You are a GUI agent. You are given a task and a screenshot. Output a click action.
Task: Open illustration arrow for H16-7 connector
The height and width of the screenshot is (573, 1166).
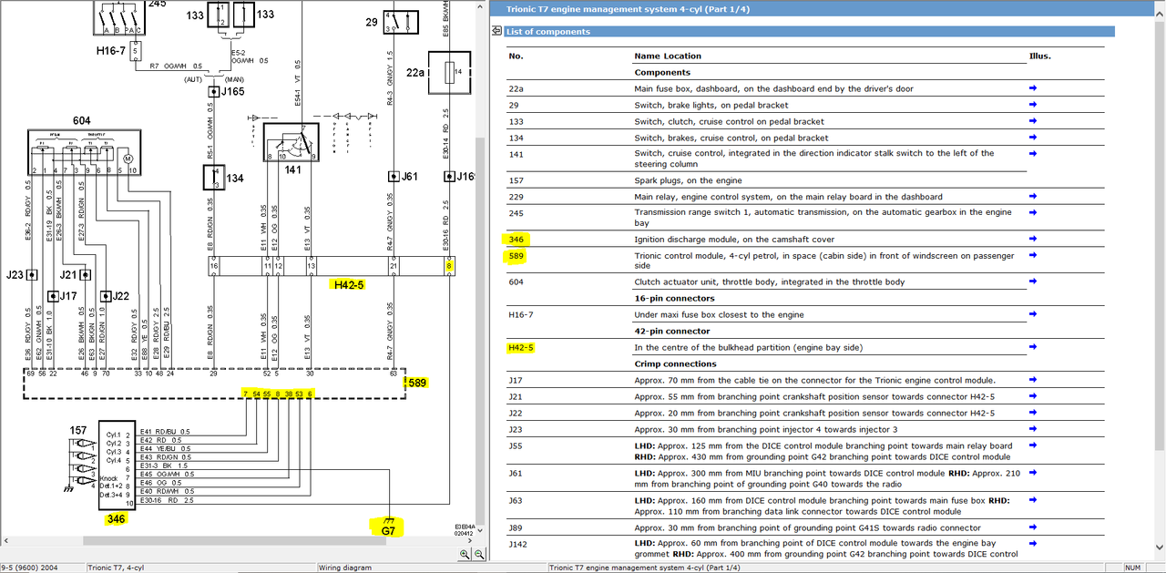tap(1033, 314)
